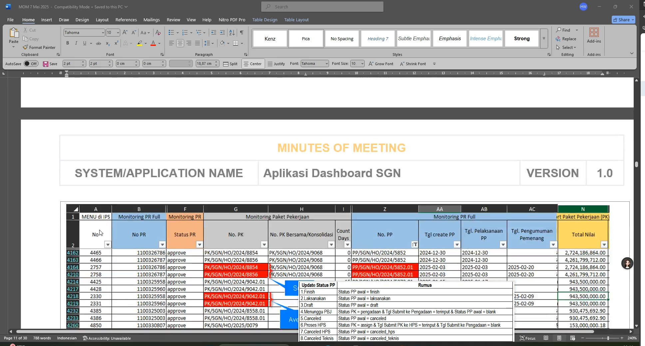Switch to Read Mode view
This screenshot has width=645, height=346.
(546, 338)
